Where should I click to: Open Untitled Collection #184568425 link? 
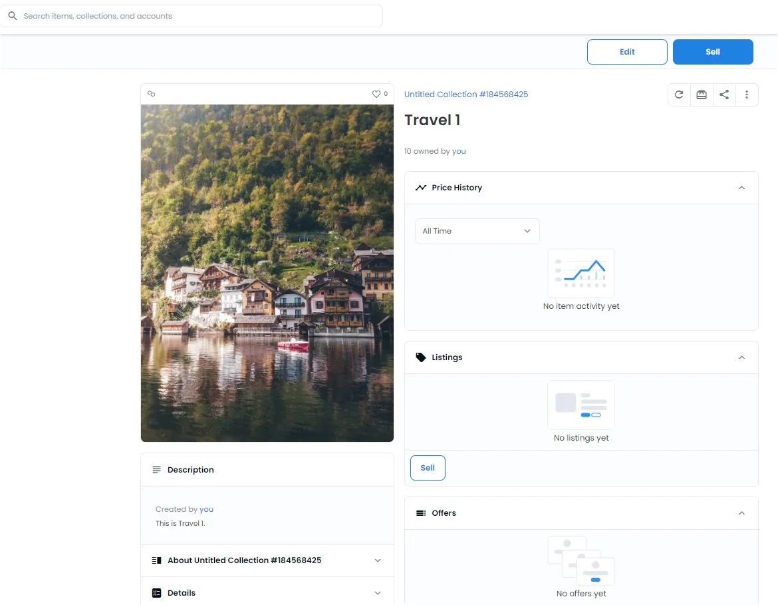[x=466, y=95]
